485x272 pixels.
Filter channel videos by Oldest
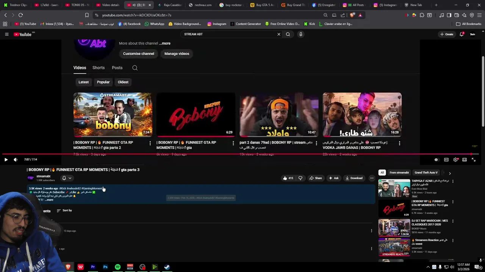(123, 82)
